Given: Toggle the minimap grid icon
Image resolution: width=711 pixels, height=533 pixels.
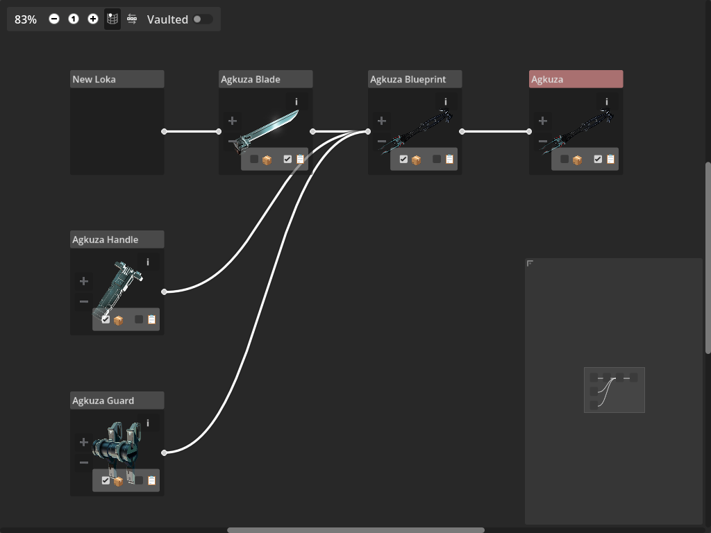Looking at the screenshot, I should click(x=112, y=19).
